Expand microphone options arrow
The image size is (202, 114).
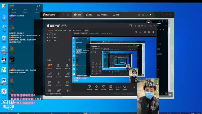coord(120,87)
